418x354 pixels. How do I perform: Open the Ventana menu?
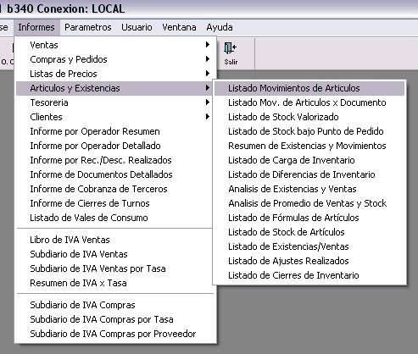coord(179,27)
